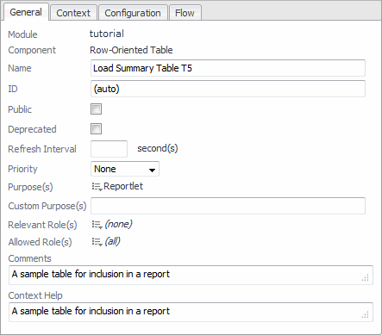
Task: Enable the Public checkbox
Action: coord(96,109)
